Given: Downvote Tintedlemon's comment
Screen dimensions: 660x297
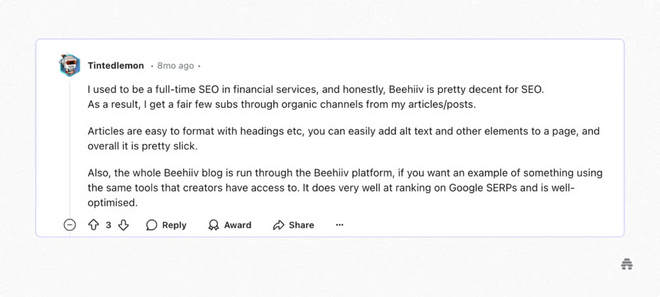Looking at the screenshot, I should tap(123, 225).
